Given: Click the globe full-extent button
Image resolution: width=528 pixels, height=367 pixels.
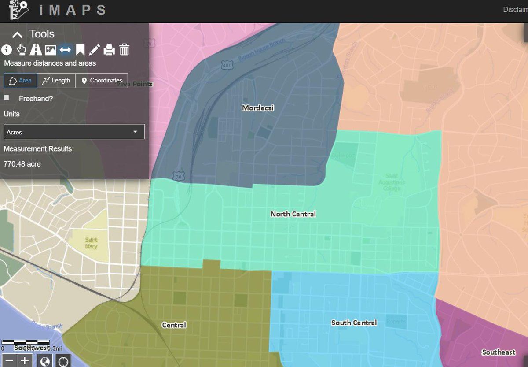Looking at the screenshot, I should 44,361.
